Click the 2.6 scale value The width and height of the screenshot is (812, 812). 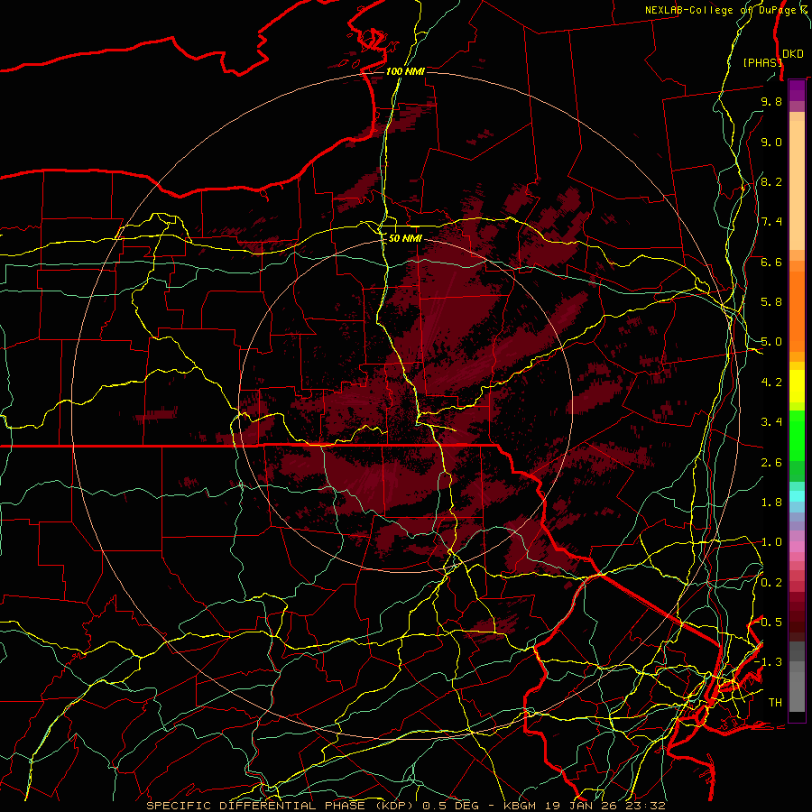click(x=771, y=463)
